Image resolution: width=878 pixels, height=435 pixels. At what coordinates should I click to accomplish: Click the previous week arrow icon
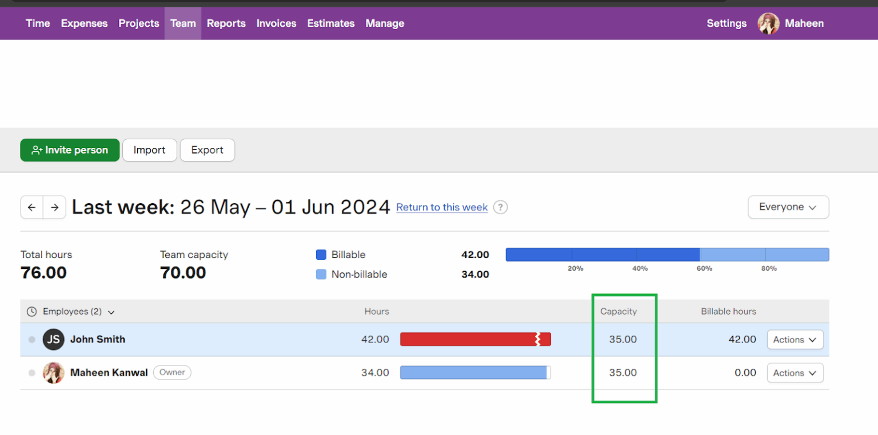coord(31,207)
